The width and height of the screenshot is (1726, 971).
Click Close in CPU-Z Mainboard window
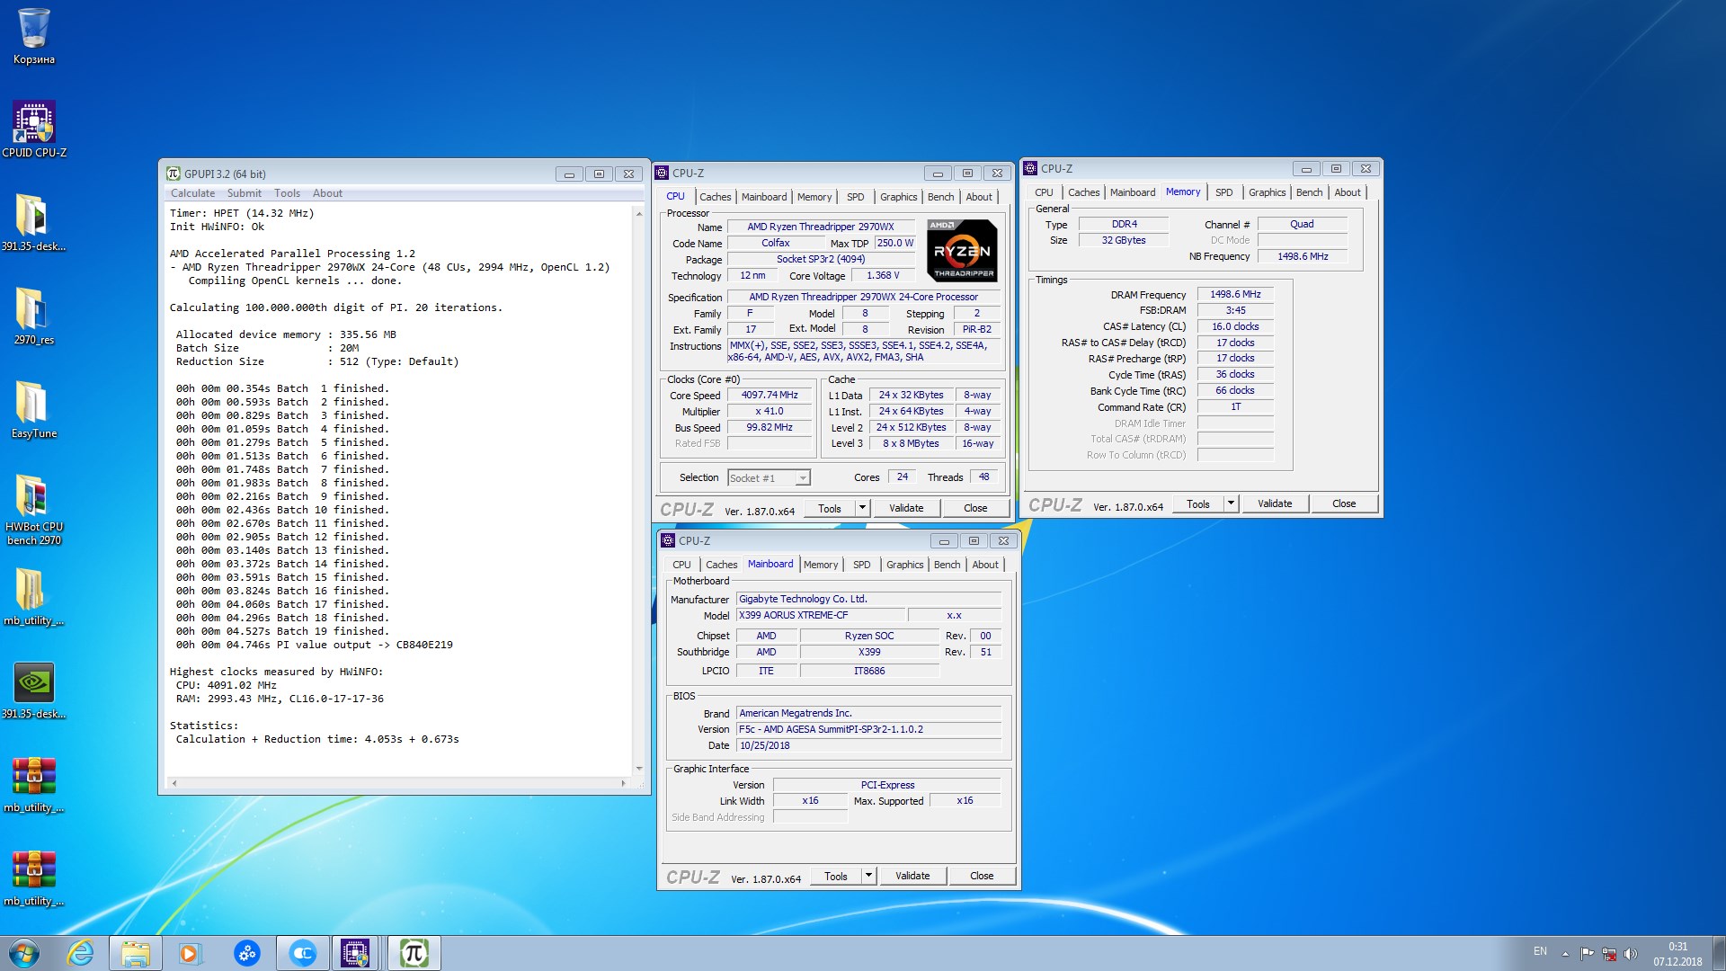[982, 876]
